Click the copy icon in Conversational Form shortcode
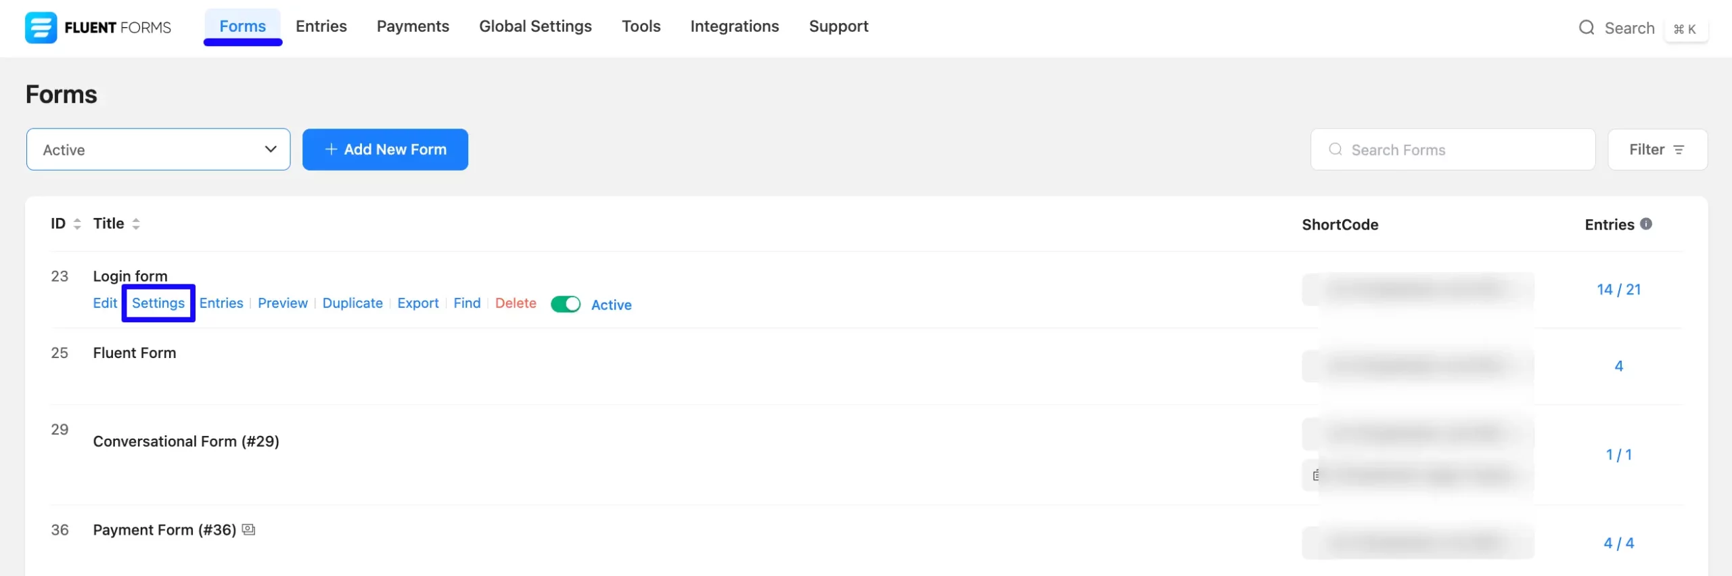This screenshot has height=576, width=1732. coord(1315,475)
